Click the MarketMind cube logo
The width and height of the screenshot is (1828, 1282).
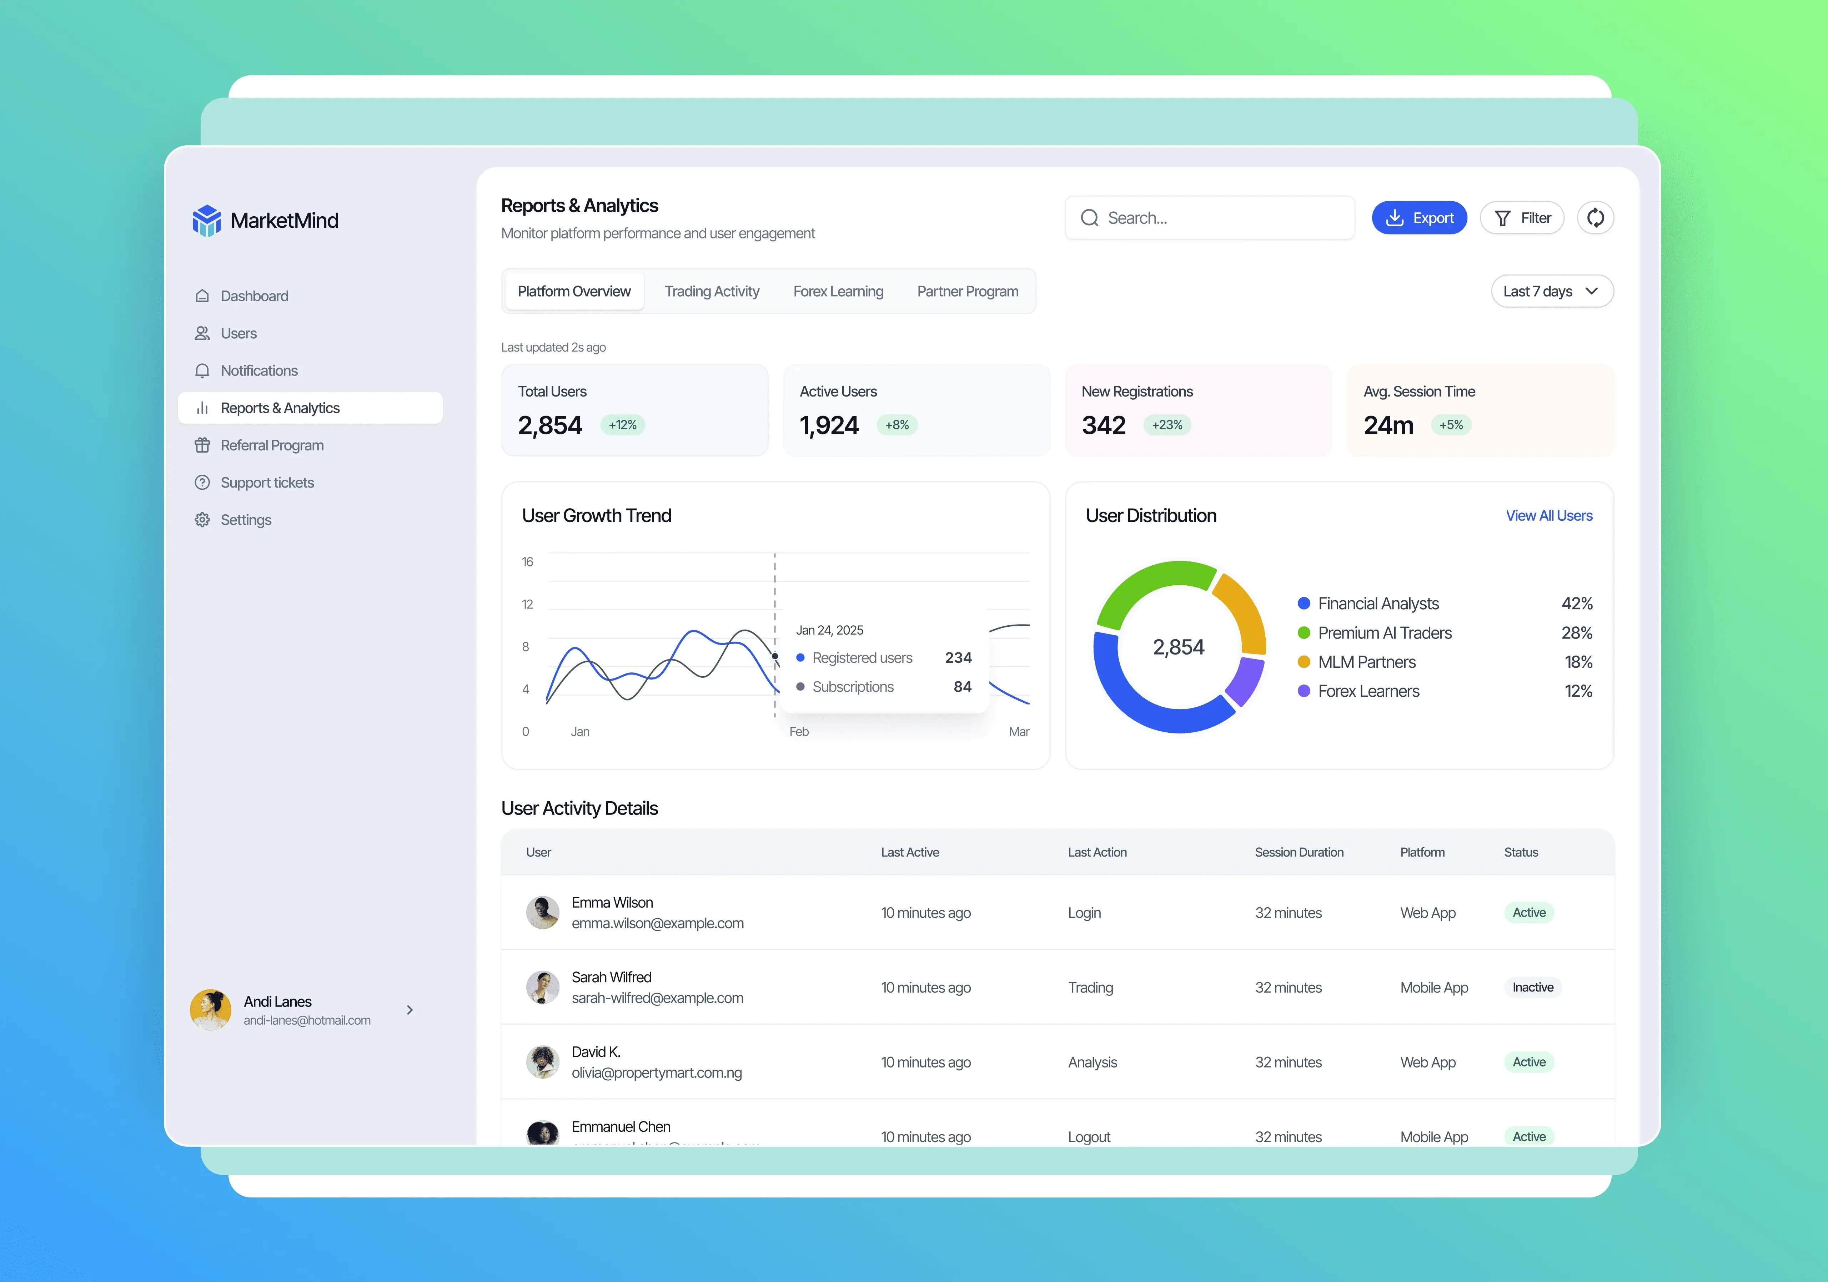pyautogui.click(x=207, y=221)
